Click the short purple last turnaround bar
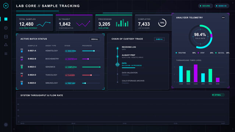 pyautogui.click(x=218, y=80)
